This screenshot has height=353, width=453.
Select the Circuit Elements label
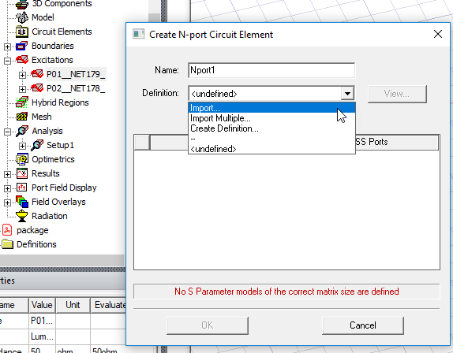click(x=62, y=32)
